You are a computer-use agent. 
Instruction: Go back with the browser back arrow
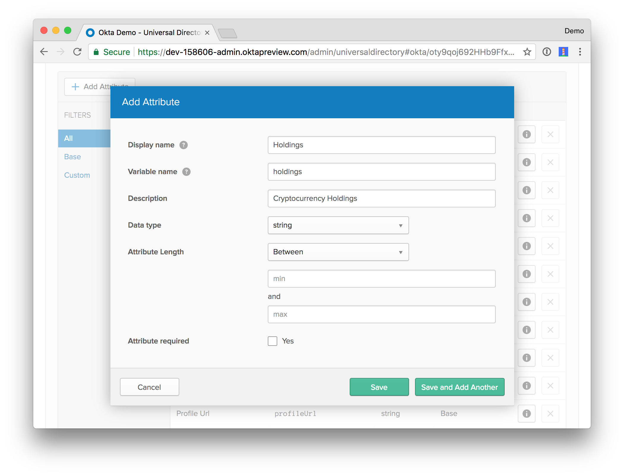[44, 52]
